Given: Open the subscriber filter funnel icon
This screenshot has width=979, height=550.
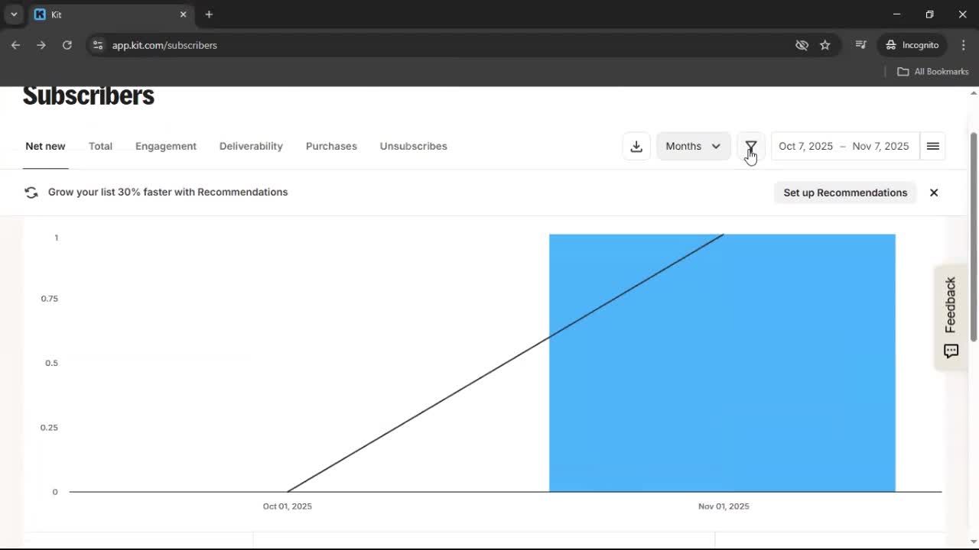Looking at the screenshot, I should pyautogui.click(x=751, y=146).
